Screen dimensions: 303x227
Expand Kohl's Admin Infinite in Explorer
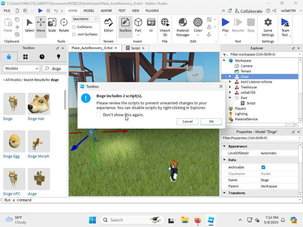click(230, 82)
